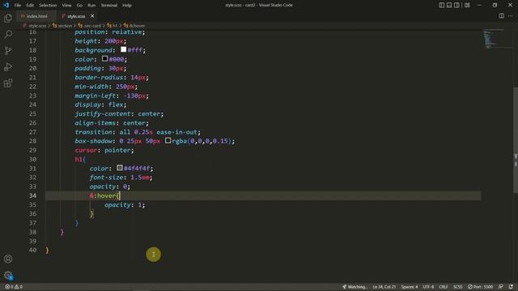Open the Run menu
Screen dimensions: 518x291
(91, 6)
